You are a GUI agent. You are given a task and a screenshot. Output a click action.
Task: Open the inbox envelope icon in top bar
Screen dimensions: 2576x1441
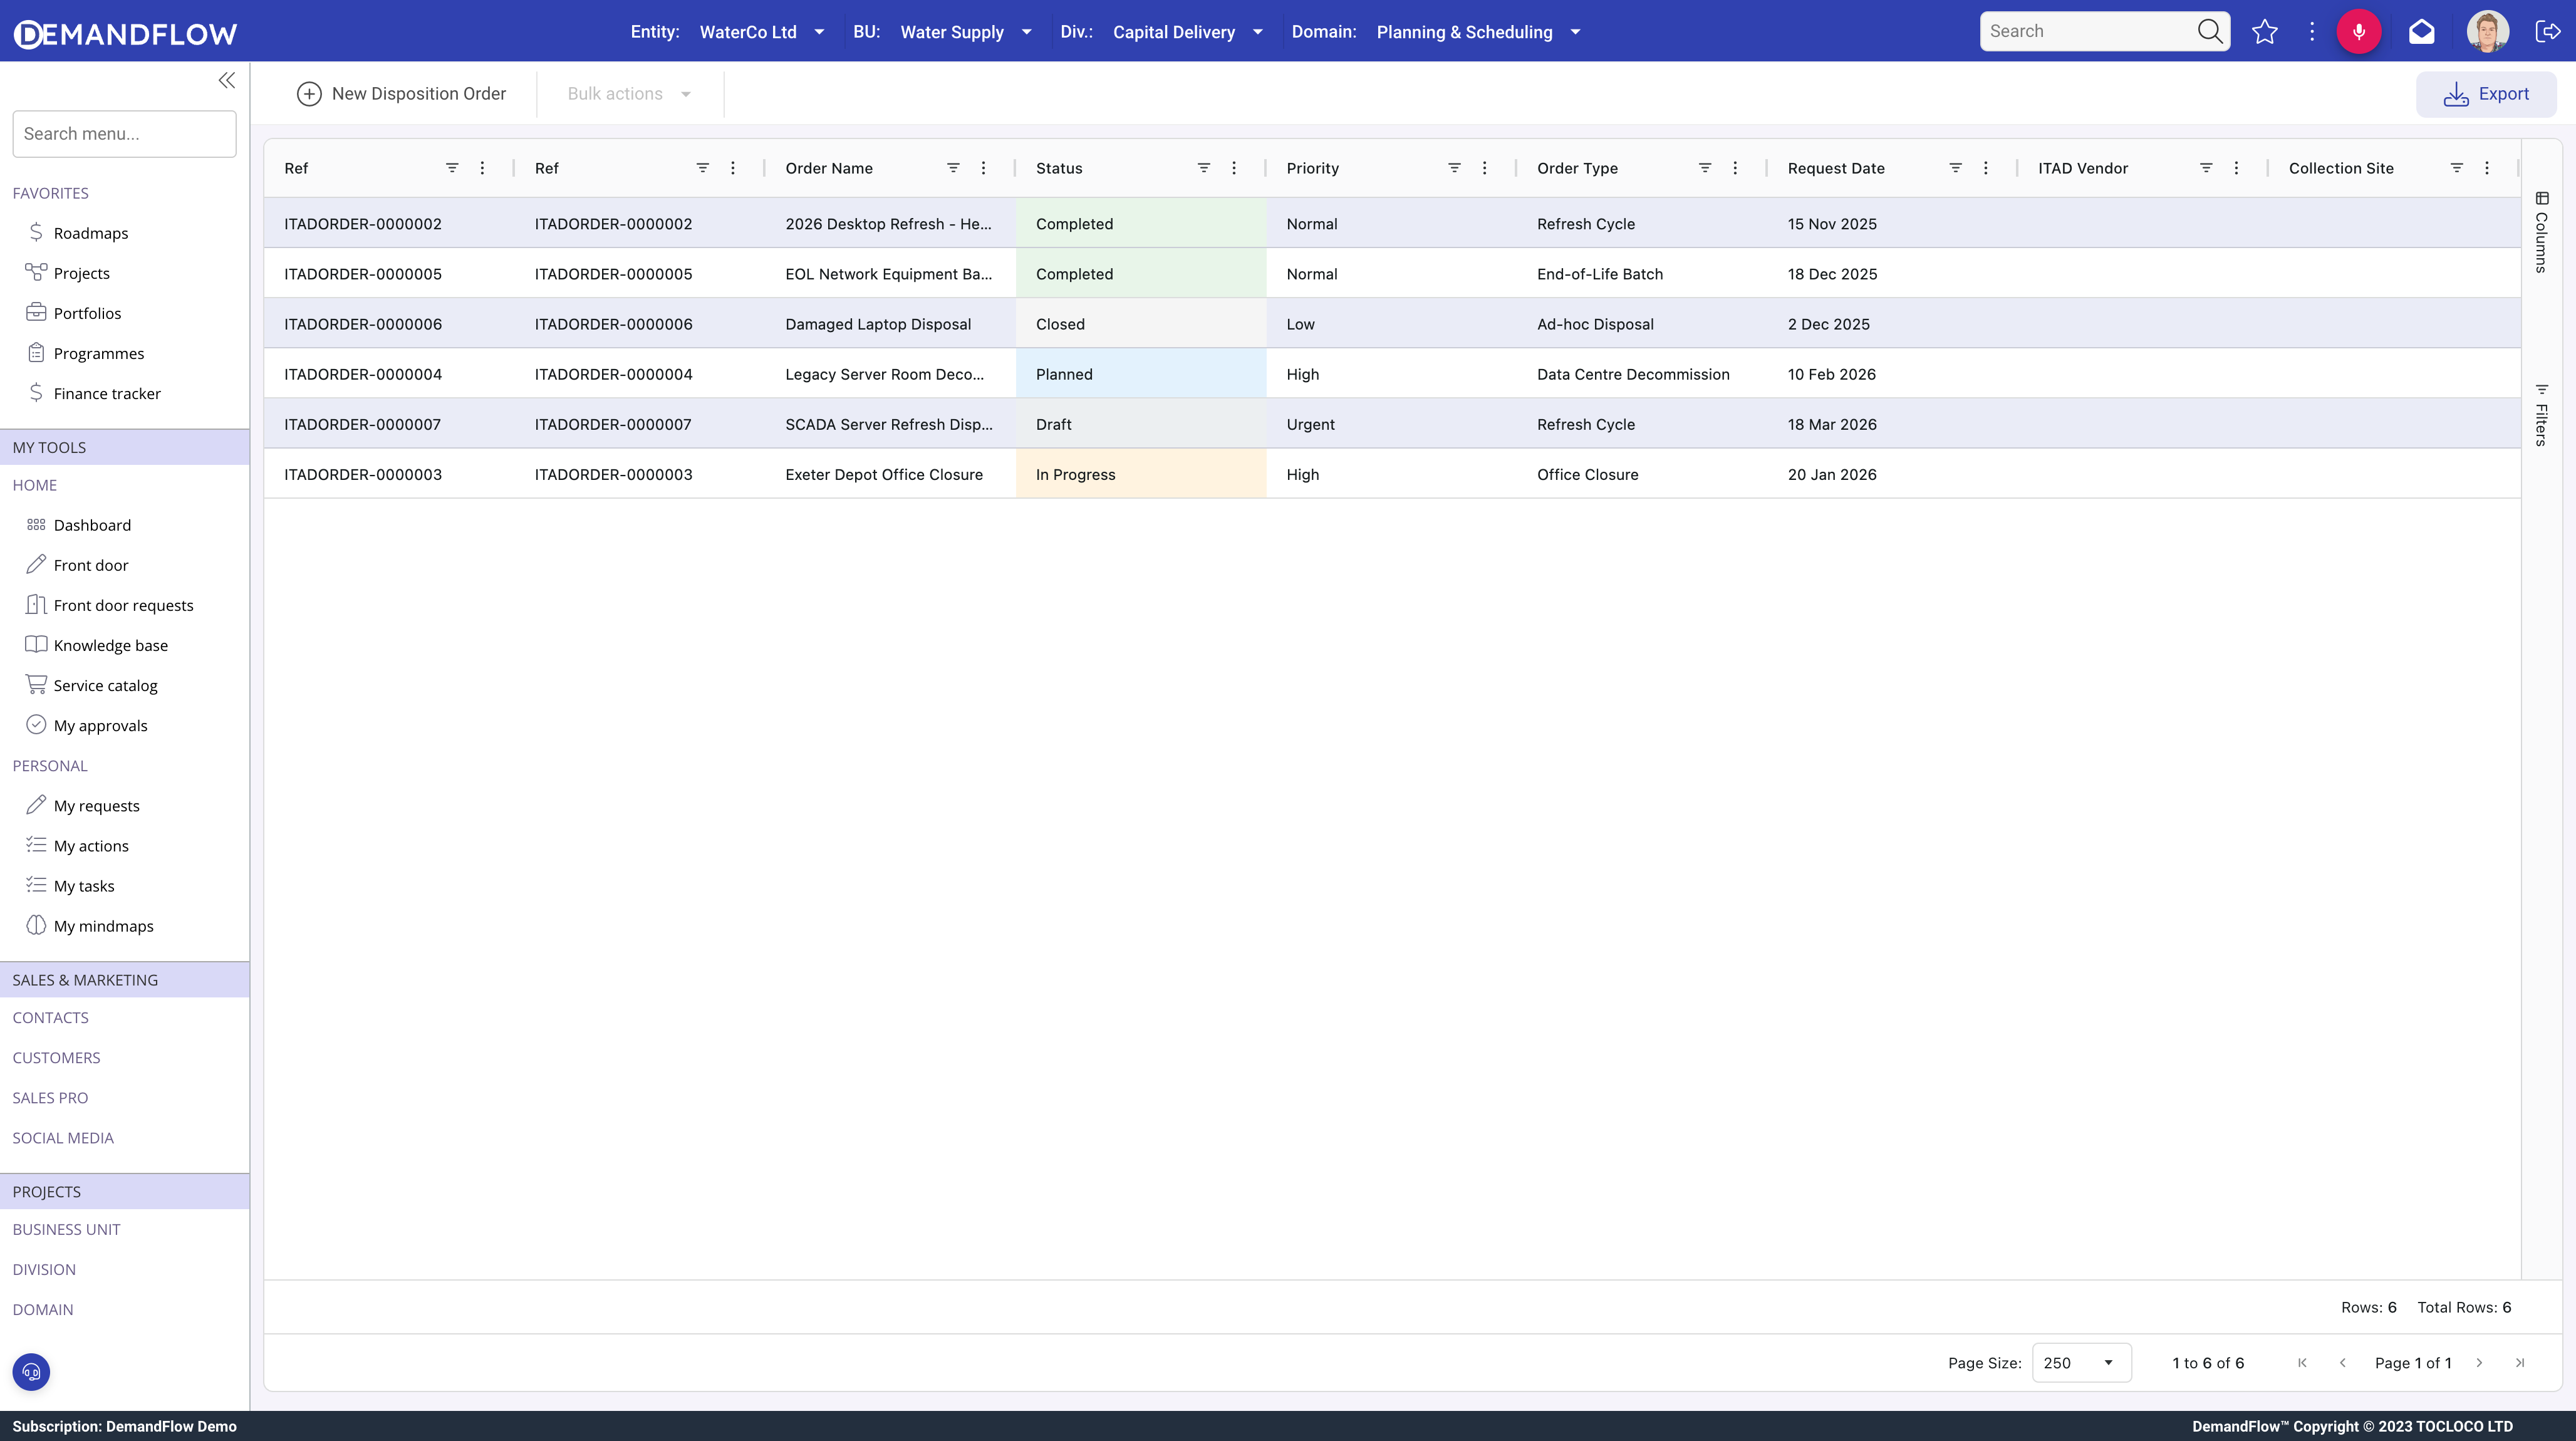[2422, 31]
